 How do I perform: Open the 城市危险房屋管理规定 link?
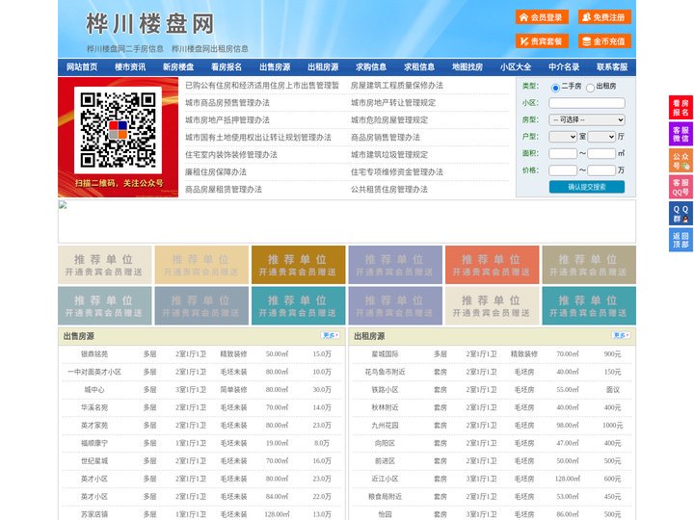click(389, 120)
